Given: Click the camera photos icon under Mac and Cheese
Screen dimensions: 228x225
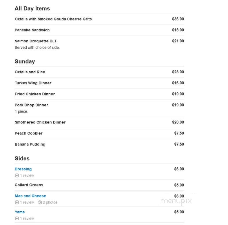Looking at the screenshot, I should pos(40,202).
